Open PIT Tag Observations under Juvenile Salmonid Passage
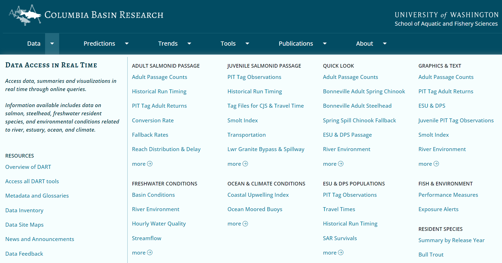Viewport: 502px width, 263px height. (254, 77)
